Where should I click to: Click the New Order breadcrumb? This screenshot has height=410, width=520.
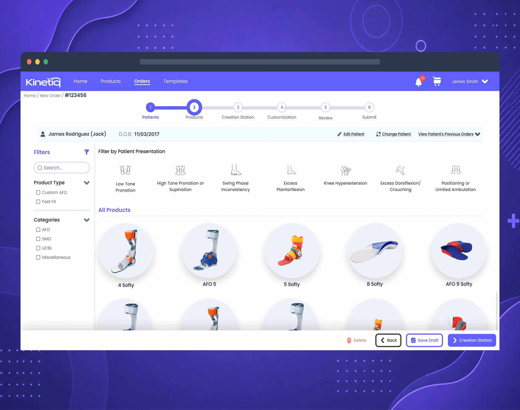pyautogui.click(x=50, y=96)
